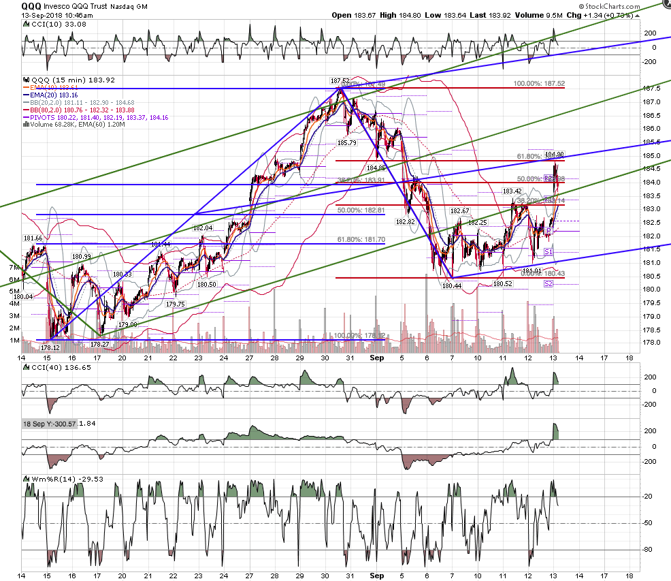Click the 187.52 peak price label
Image resolution: width=671 pixels, height=581 pixels.
[x=340, y=80]
